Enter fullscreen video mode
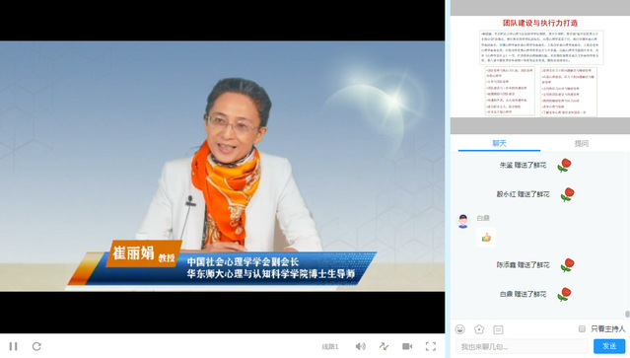The height and width of the screenshot is (358, 630). [431, 346]
